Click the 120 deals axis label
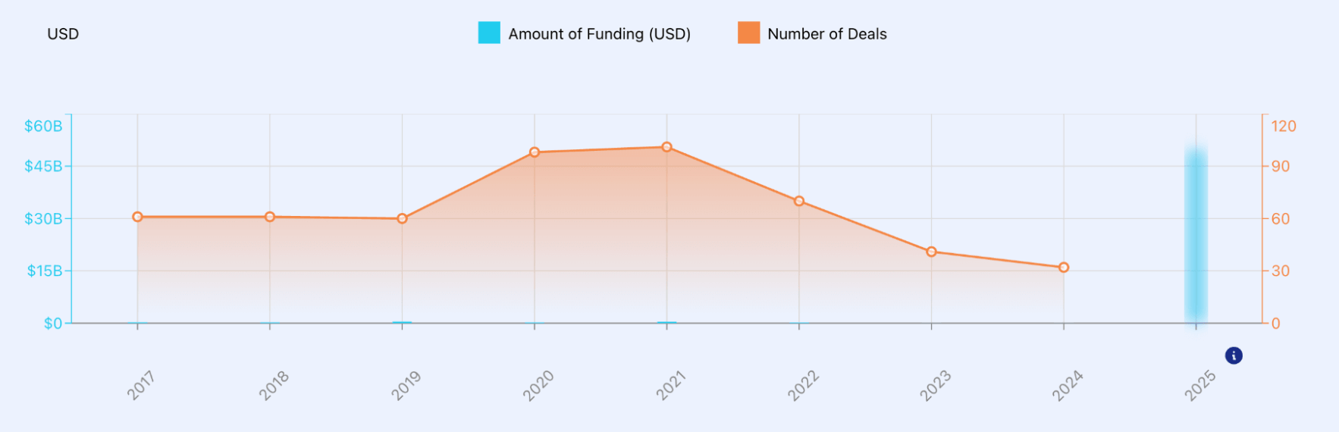This screenshot has height=432, width=1339. (x=1284, y=126)
